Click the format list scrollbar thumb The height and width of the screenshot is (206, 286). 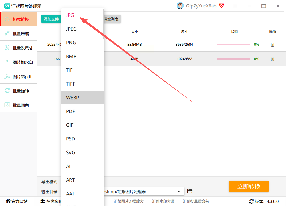(103, 24)
